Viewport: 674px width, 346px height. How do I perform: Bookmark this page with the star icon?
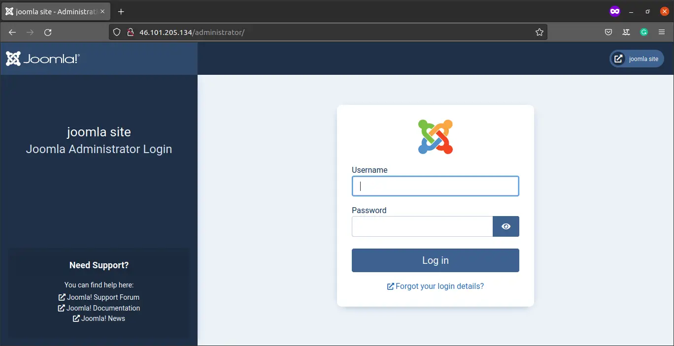click(539, 32)
